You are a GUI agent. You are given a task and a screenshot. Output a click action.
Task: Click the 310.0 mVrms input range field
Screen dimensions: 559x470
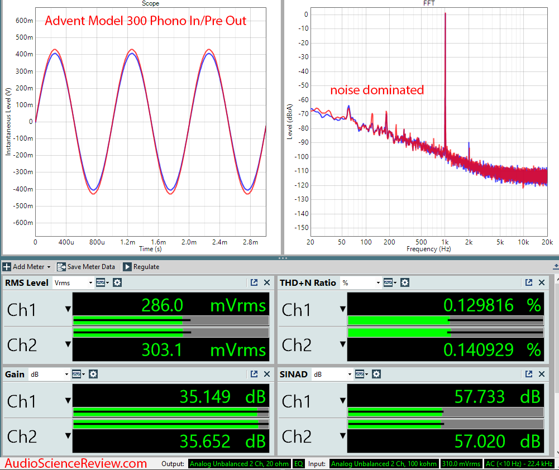(461, 464)
